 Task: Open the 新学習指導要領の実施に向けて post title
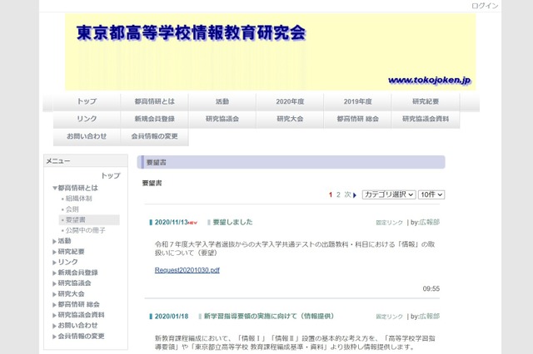pyautogui.click(x=269, y=316)
